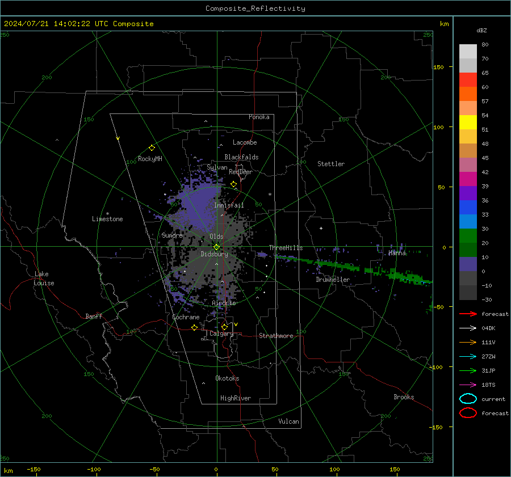Image resolution: width=511 pixels, height=477 pixels.
Task: Select the yellow diamond marker beside RedDeer
Action: [233, 184]
